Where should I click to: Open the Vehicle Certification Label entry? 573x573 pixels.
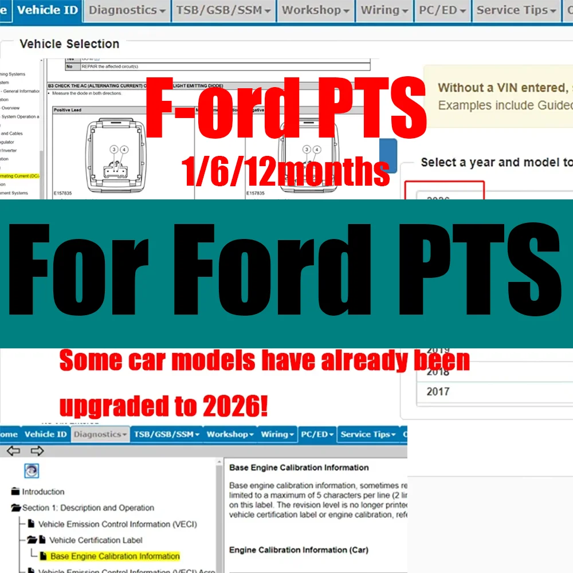(96, 540)
